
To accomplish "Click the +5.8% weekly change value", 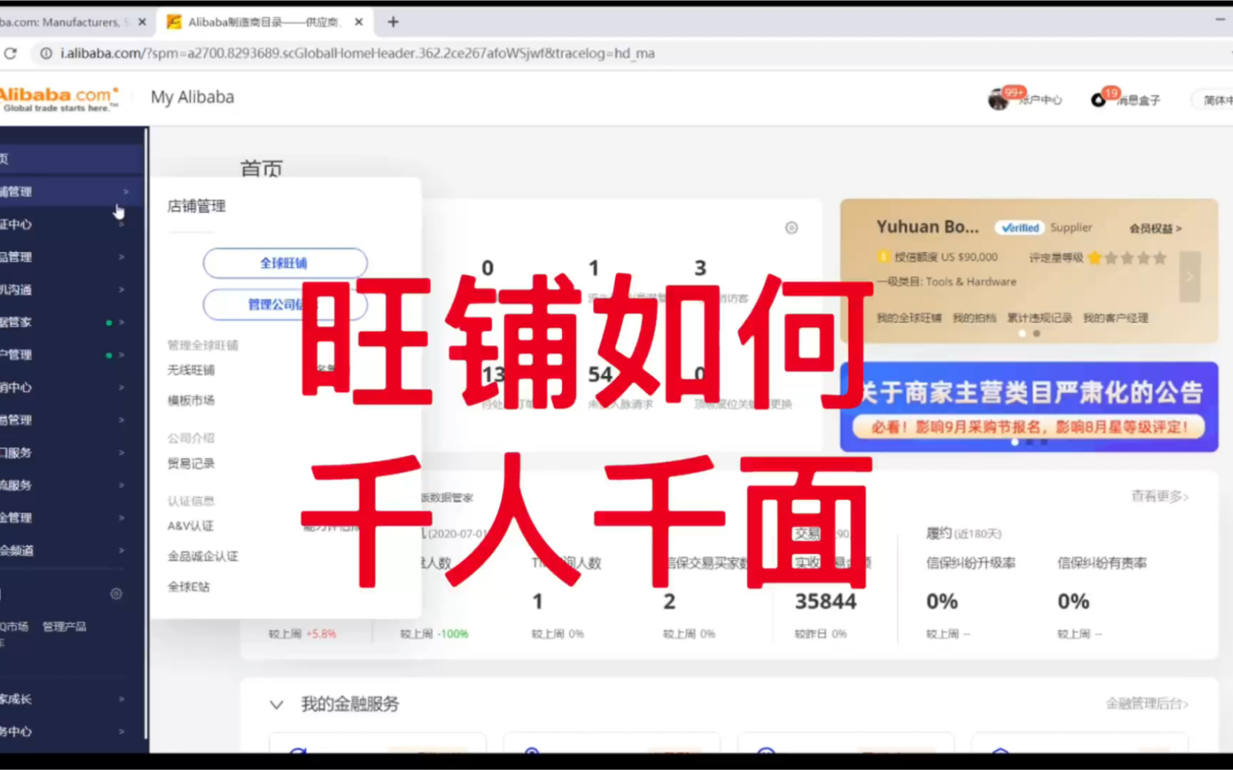I will [x=321, y=634].
